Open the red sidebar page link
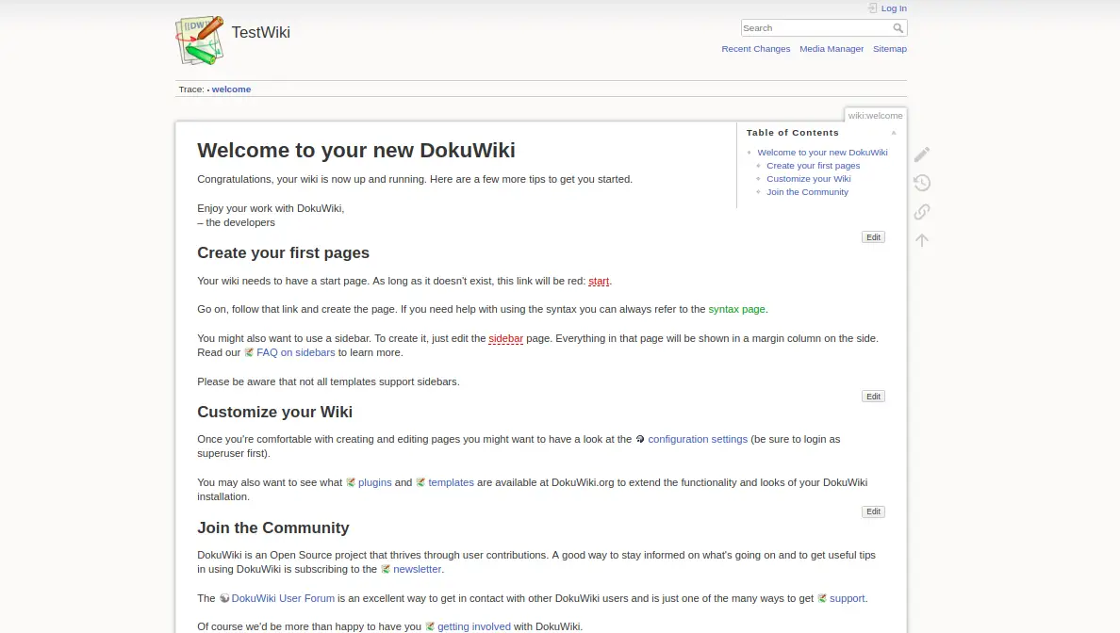This screenshot has height=633, width=1120. [505, 338]
